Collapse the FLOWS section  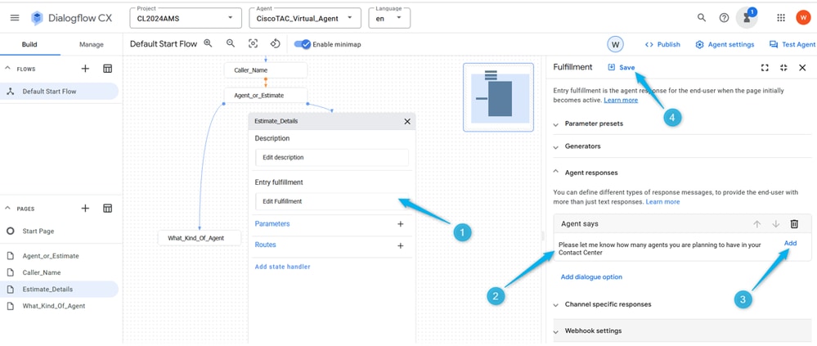pyautogui.click(x=8, y=68)
